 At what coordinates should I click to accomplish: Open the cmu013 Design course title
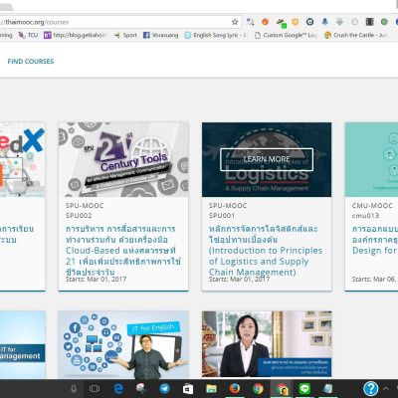coord(375,240)
